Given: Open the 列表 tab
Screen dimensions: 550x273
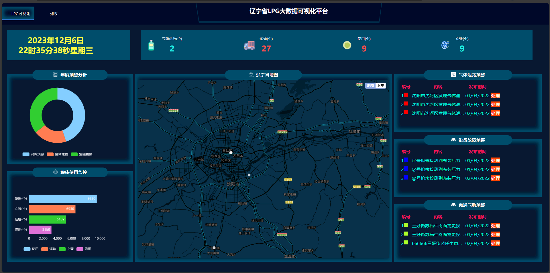Looking at the screenshot, I should pos(54,14).
